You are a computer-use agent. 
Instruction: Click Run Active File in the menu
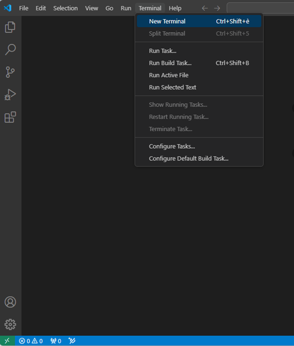[x=168, y=75]
